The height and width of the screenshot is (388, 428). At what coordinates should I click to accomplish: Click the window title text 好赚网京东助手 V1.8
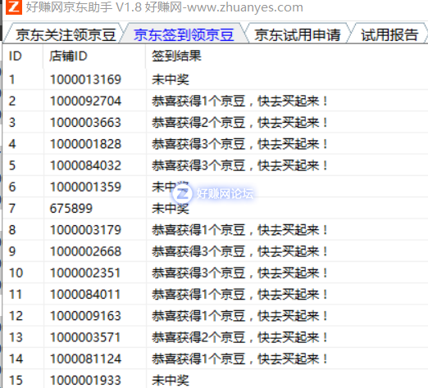tap(84, 7)
